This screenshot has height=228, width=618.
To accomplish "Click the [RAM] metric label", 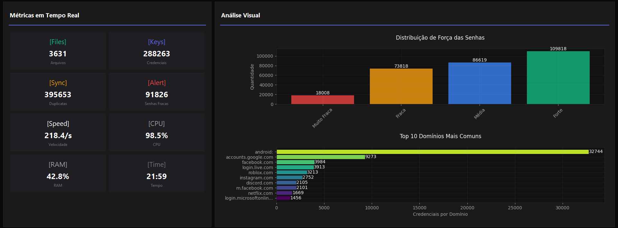I will [58, 165].
